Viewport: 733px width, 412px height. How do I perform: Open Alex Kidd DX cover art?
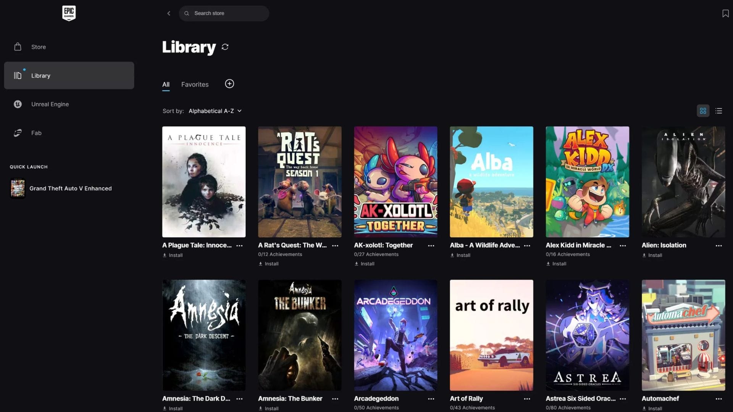tap(587, 182)
